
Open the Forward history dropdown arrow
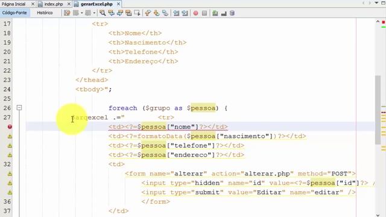point(94,13)
